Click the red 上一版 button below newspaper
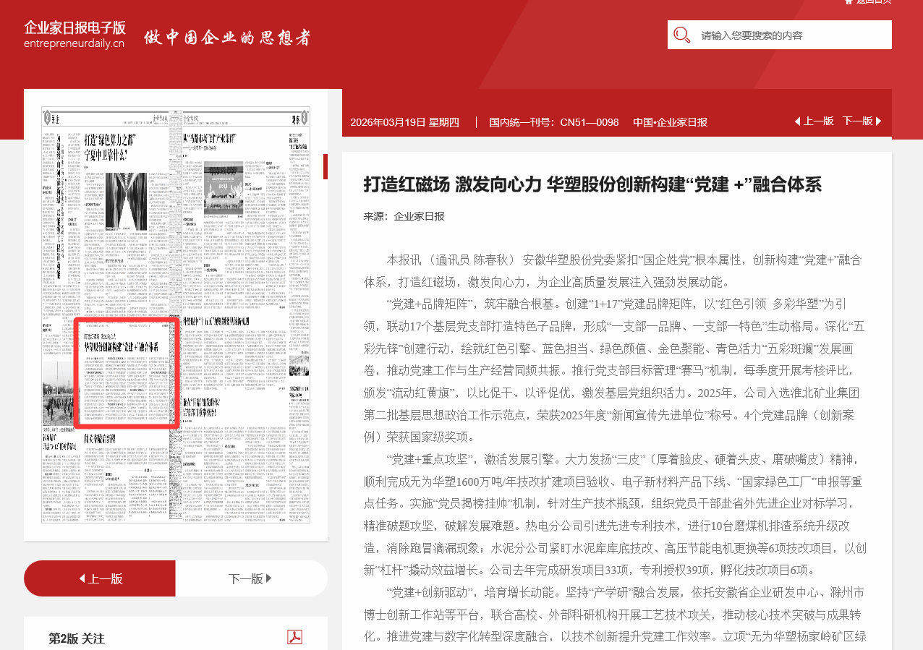 pos(100,578)
